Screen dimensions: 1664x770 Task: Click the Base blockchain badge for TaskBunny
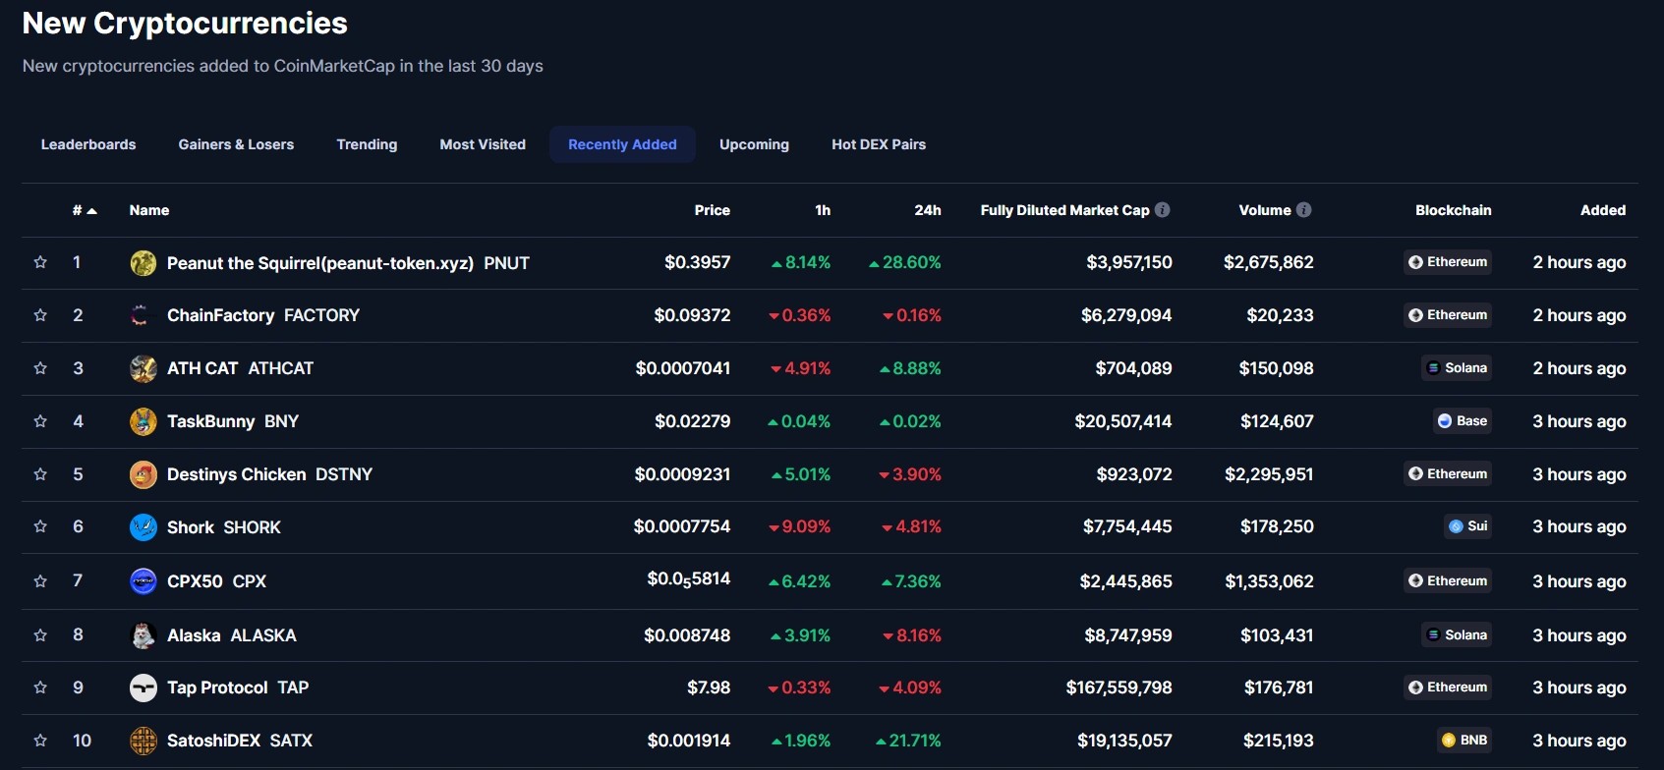1462,421
